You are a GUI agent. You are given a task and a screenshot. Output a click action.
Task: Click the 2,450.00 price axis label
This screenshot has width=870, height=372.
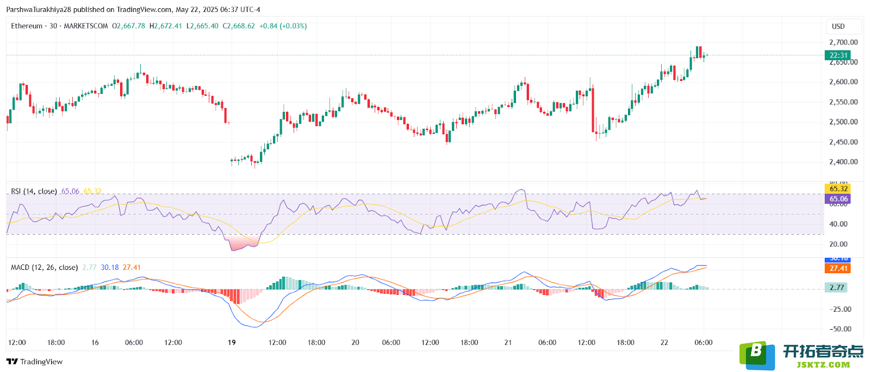[x=843, y=142]
